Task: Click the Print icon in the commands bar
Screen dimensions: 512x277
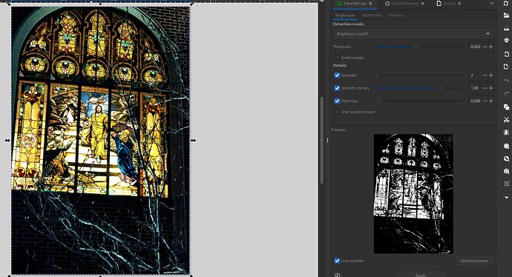Action: (507, 41)
